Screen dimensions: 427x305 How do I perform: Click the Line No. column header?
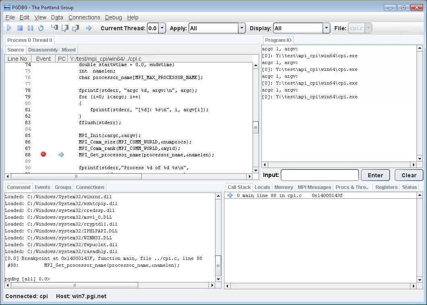pyautogui.click(x=18, y=59)
